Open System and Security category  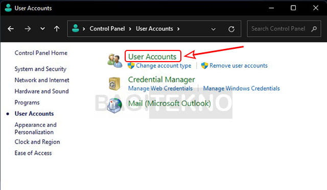coord(40,69)
